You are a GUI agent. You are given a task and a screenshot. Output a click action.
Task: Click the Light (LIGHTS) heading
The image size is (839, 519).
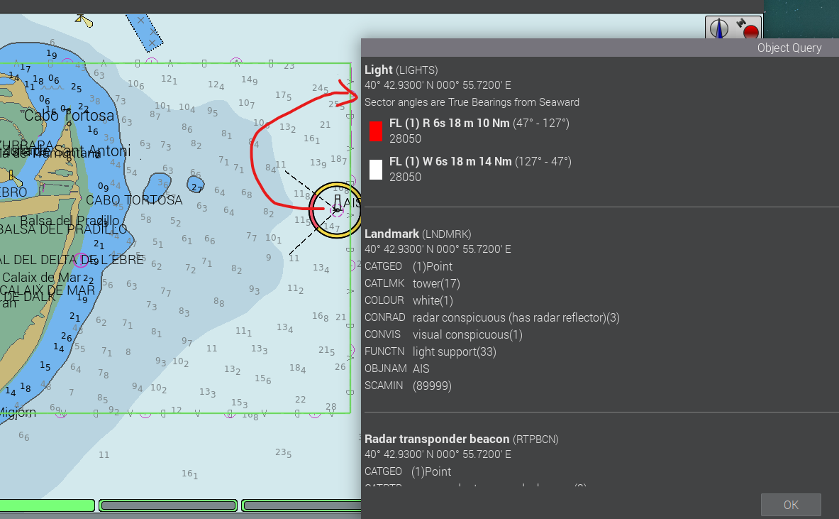pos(401,70)
